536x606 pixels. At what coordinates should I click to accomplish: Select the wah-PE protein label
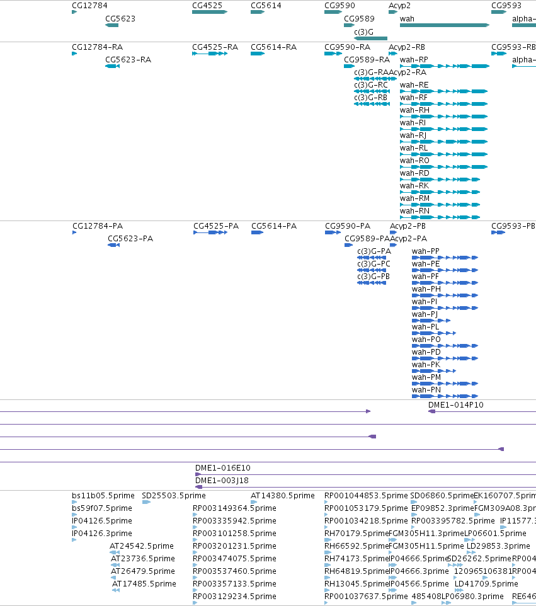tap(426, 263)
